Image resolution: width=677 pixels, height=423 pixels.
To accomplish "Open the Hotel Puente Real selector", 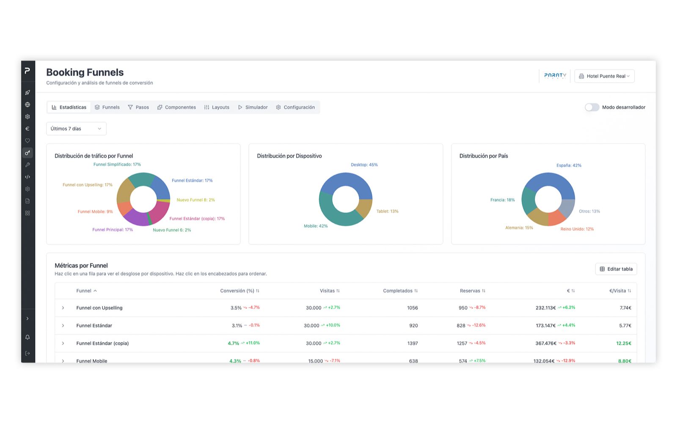I will pyautogui.click(x=604, y=76).
